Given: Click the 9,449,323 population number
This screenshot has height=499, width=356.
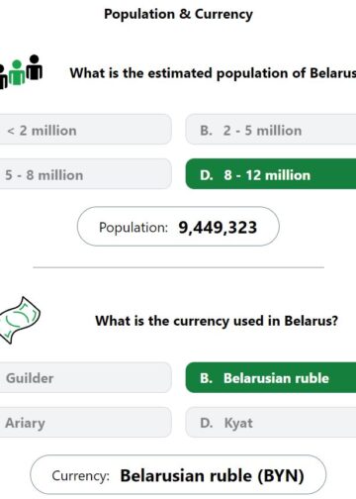Looking at the screenshot, I should coord(218,228).
